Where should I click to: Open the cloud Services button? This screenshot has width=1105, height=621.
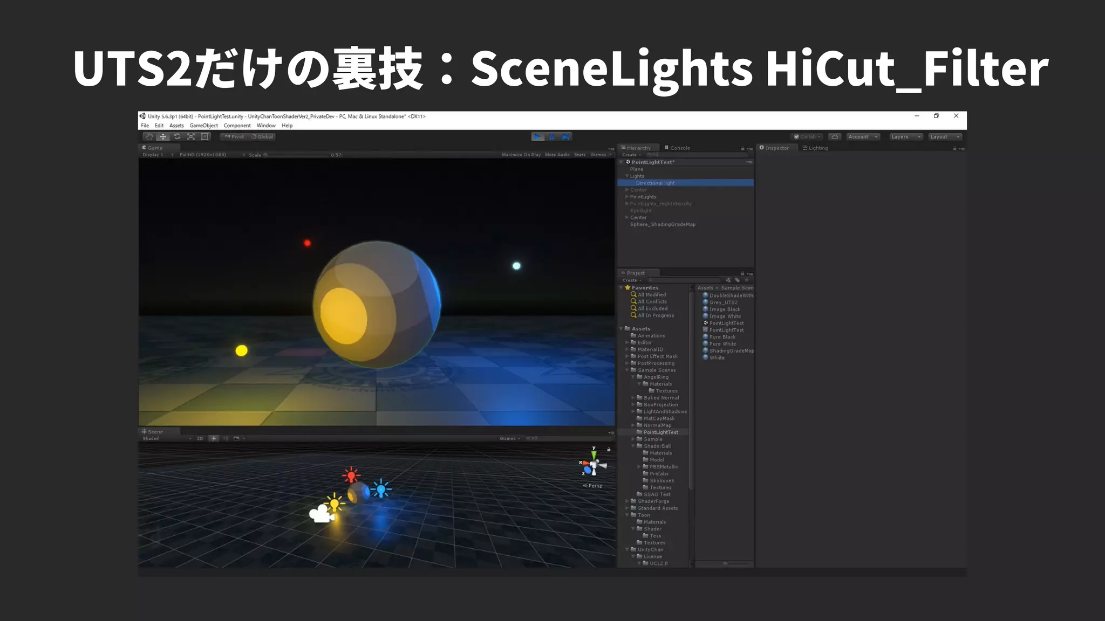[x=835, y=137]
